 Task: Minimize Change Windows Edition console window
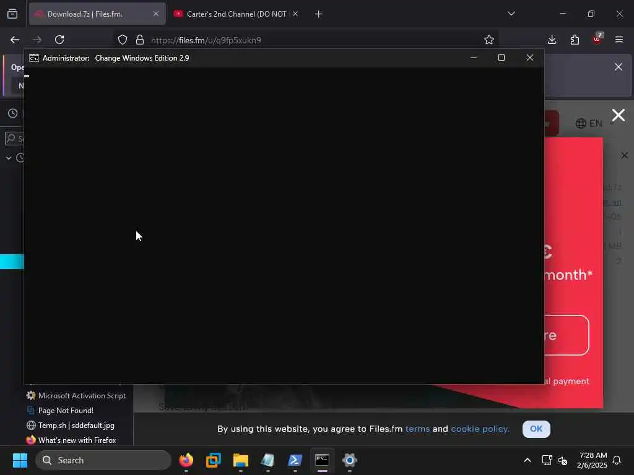click(x=474, y=58)
